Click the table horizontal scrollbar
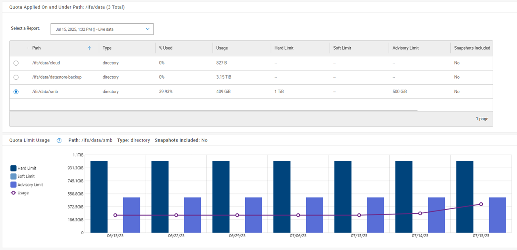 [213, 110]
